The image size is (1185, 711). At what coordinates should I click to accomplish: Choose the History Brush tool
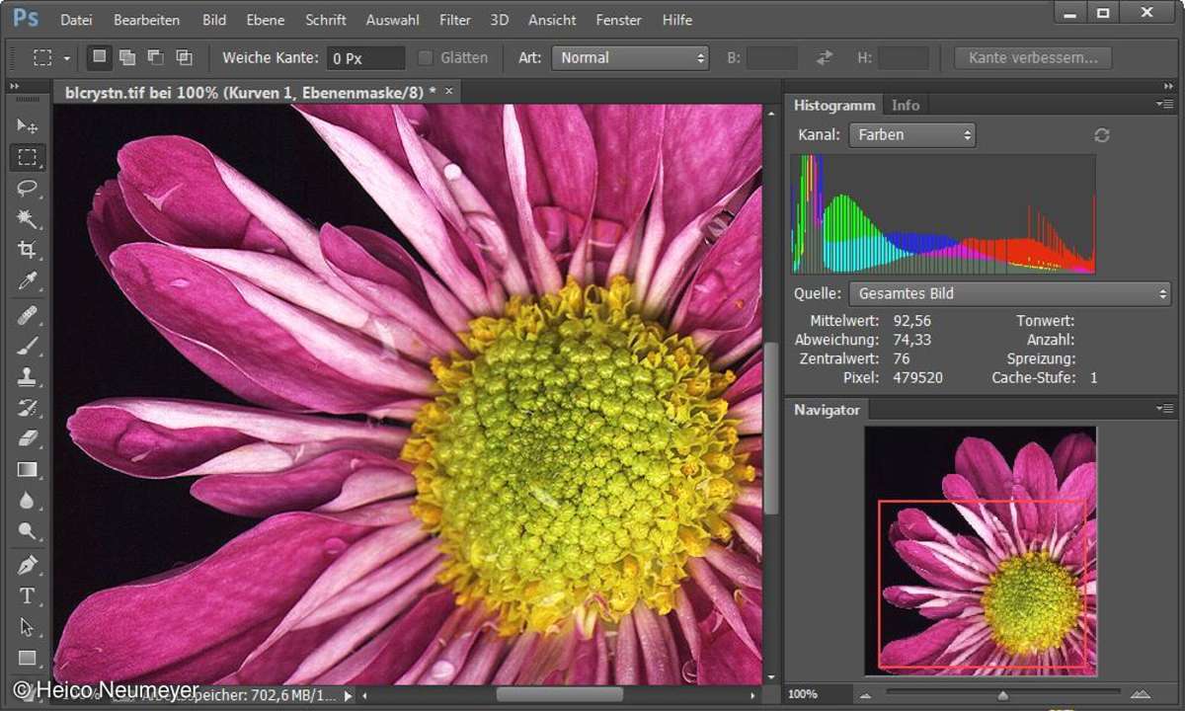pyautogui.click(x=28, y=407)
